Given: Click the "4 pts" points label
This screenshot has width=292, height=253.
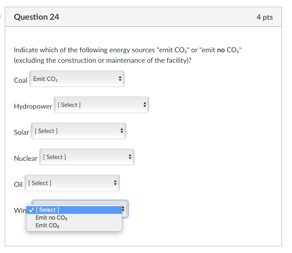Looking at the screenshot, I should click(x=264, y=17).
